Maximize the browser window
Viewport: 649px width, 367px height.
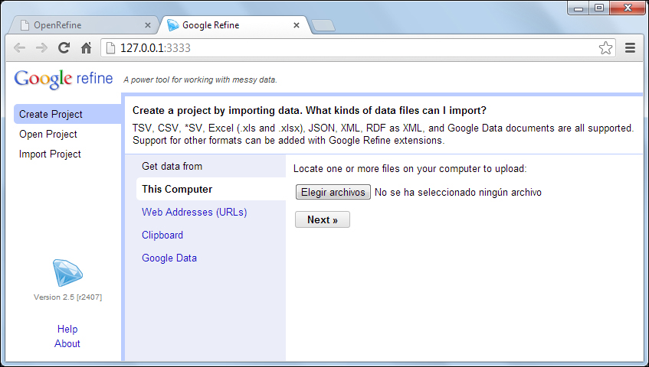[x=598, y=8]
